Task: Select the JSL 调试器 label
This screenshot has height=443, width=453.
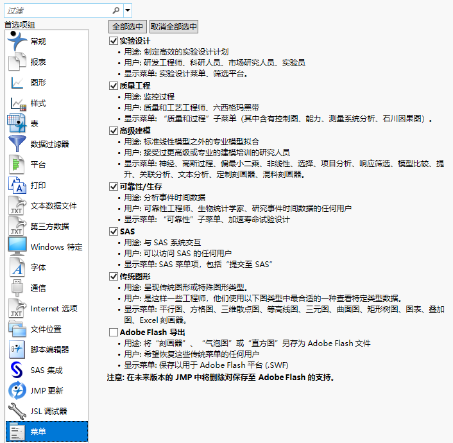Action: 49,411
